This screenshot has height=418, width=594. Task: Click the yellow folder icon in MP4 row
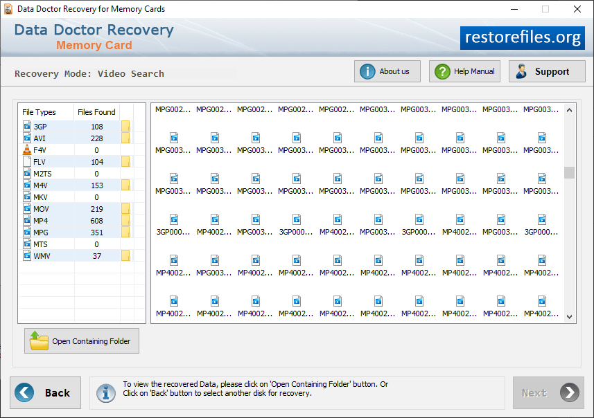(x=125, y=220)
